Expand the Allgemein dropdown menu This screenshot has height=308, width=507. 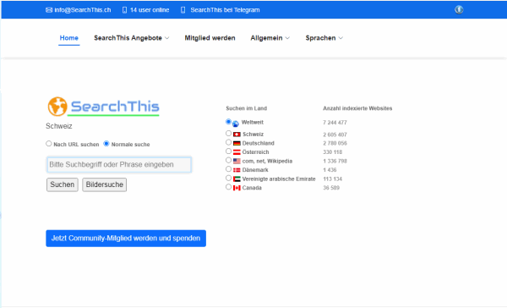coord(270,38)
